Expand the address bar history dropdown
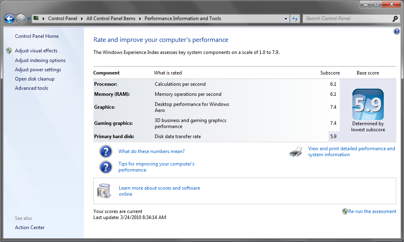 click(x=286, y=19)
